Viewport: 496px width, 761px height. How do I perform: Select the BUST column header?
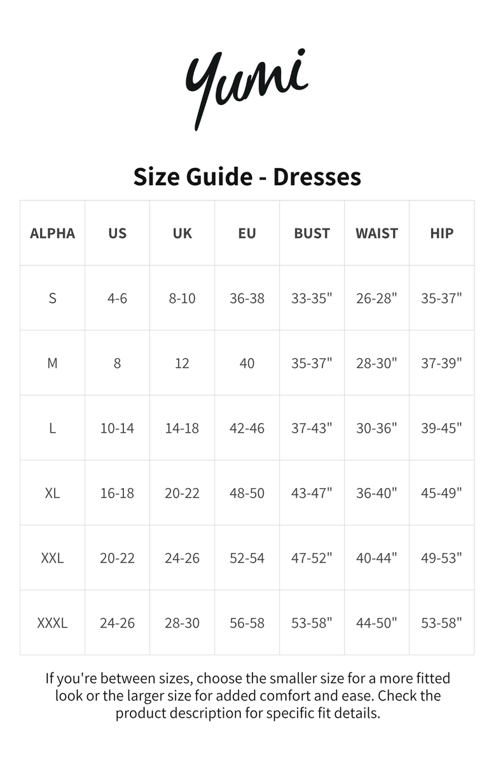(312, 234)
